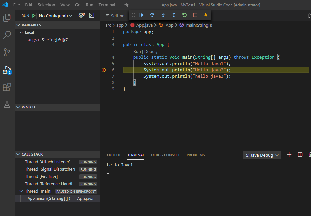
Task: Click Step Into debug button
Action: pyautogui.click(x=163, y=15)
